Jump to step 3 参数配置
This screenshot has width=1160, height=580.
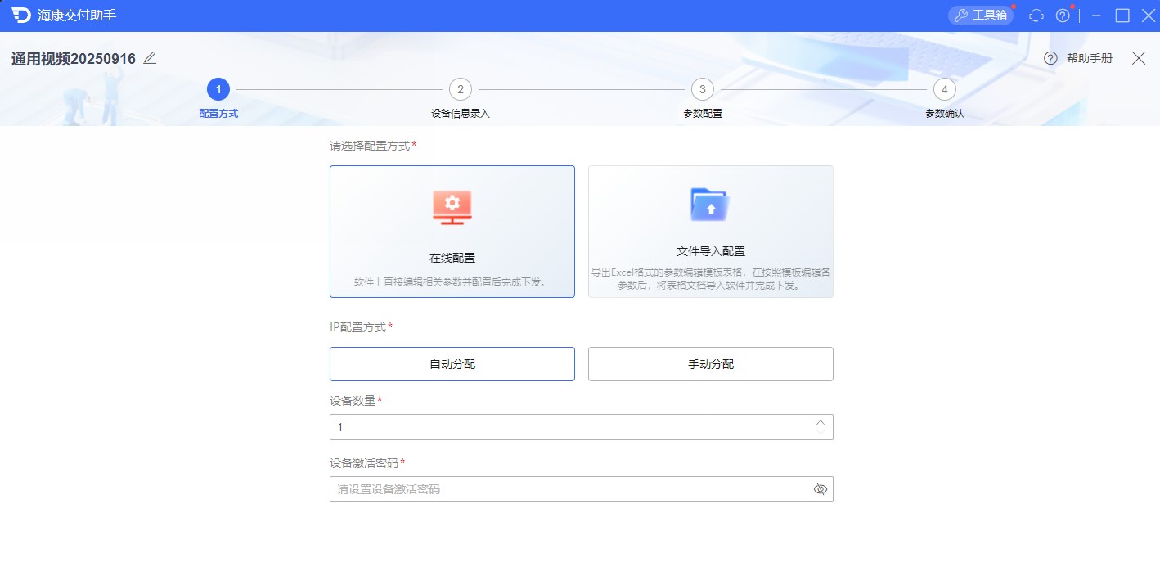(x=702, y=90)
